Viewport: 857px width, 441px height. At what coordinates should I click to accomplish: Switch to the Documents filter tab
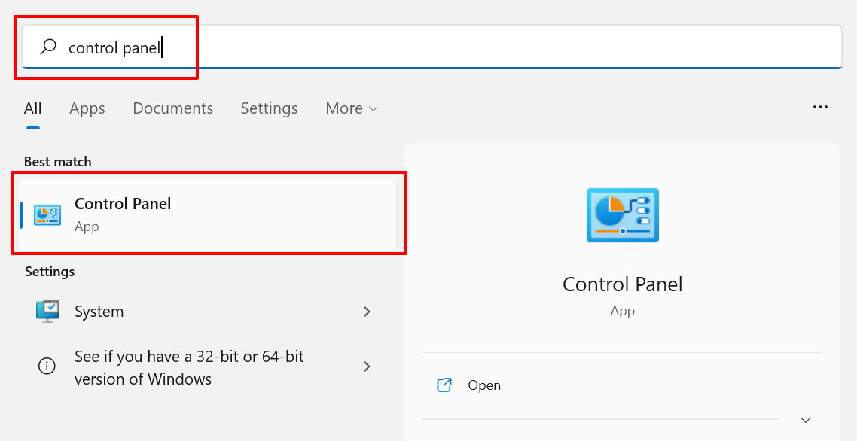(x=172, y=108)
